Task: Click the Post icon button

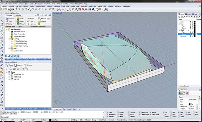Action: pos(9,21)
